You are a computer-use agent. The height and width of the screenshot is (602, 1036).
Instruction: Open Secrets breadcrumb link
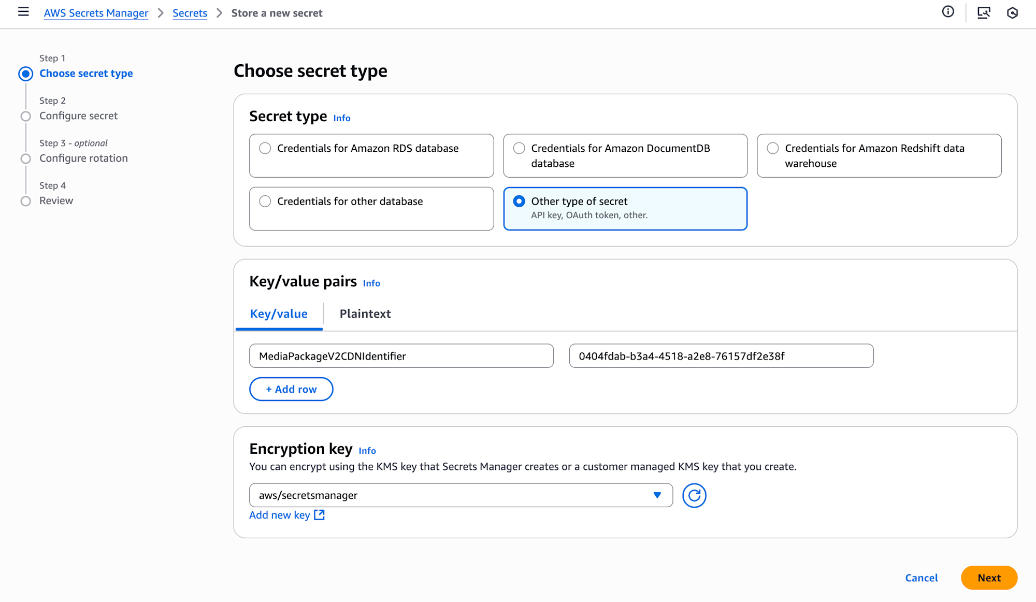point(190,13)
